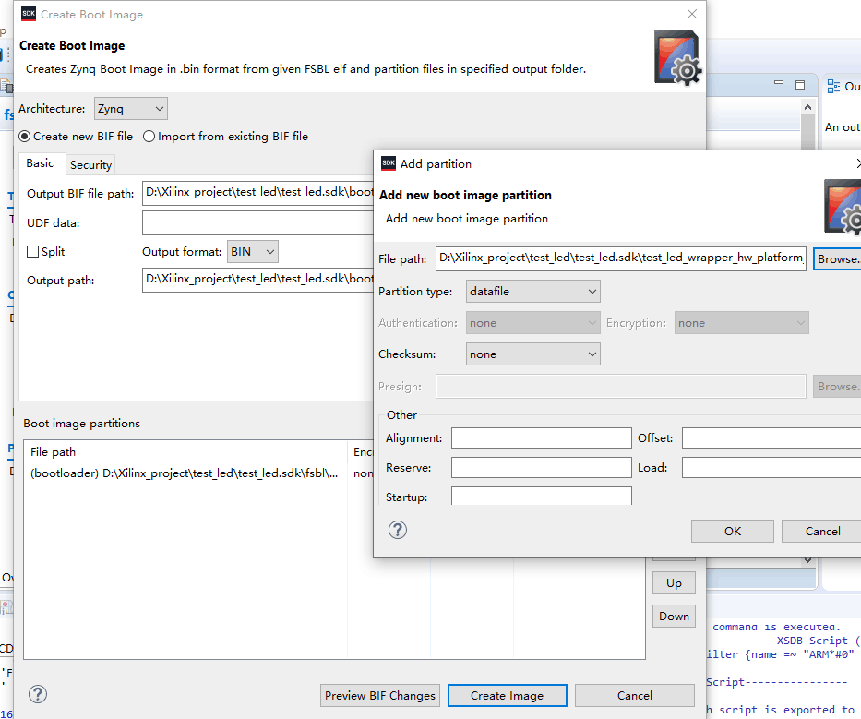
Task: Minimize the background editor panel
Action: coord(779,83)
